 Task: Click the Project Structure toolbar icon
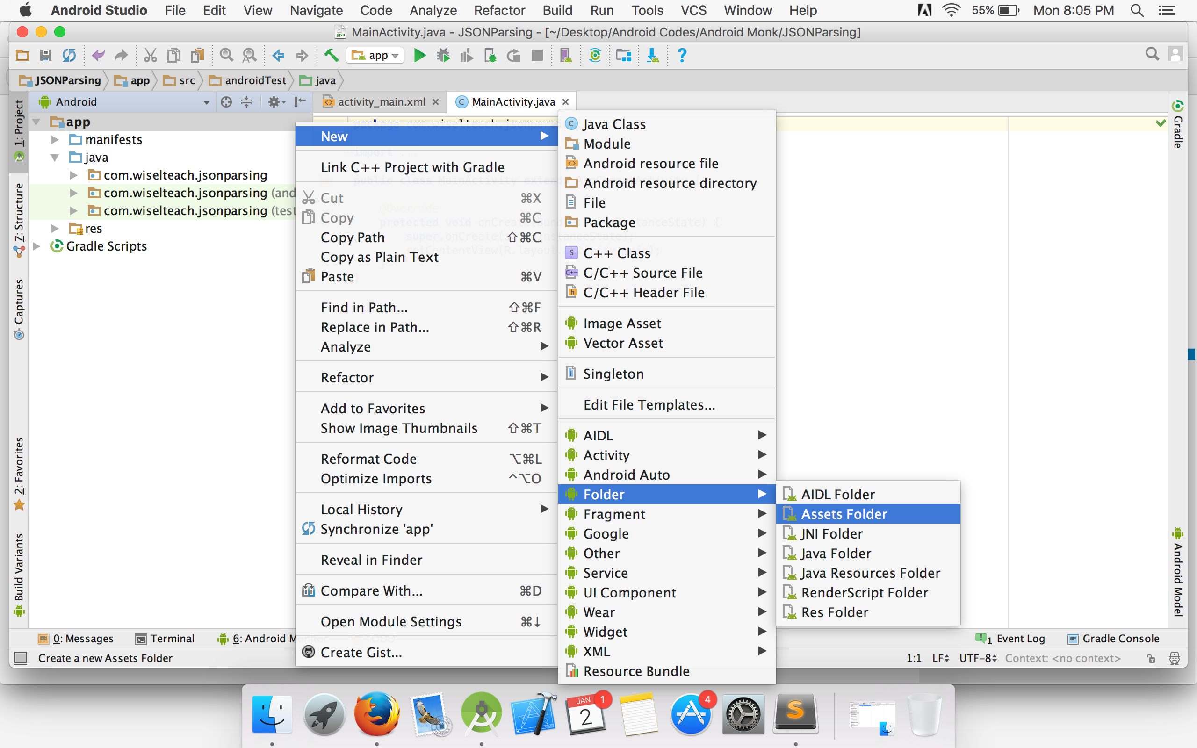[624, 56]
